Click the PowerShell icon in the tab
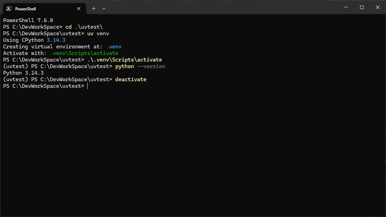Viewport: 386px width, 217px height. [x=9, y=9]
